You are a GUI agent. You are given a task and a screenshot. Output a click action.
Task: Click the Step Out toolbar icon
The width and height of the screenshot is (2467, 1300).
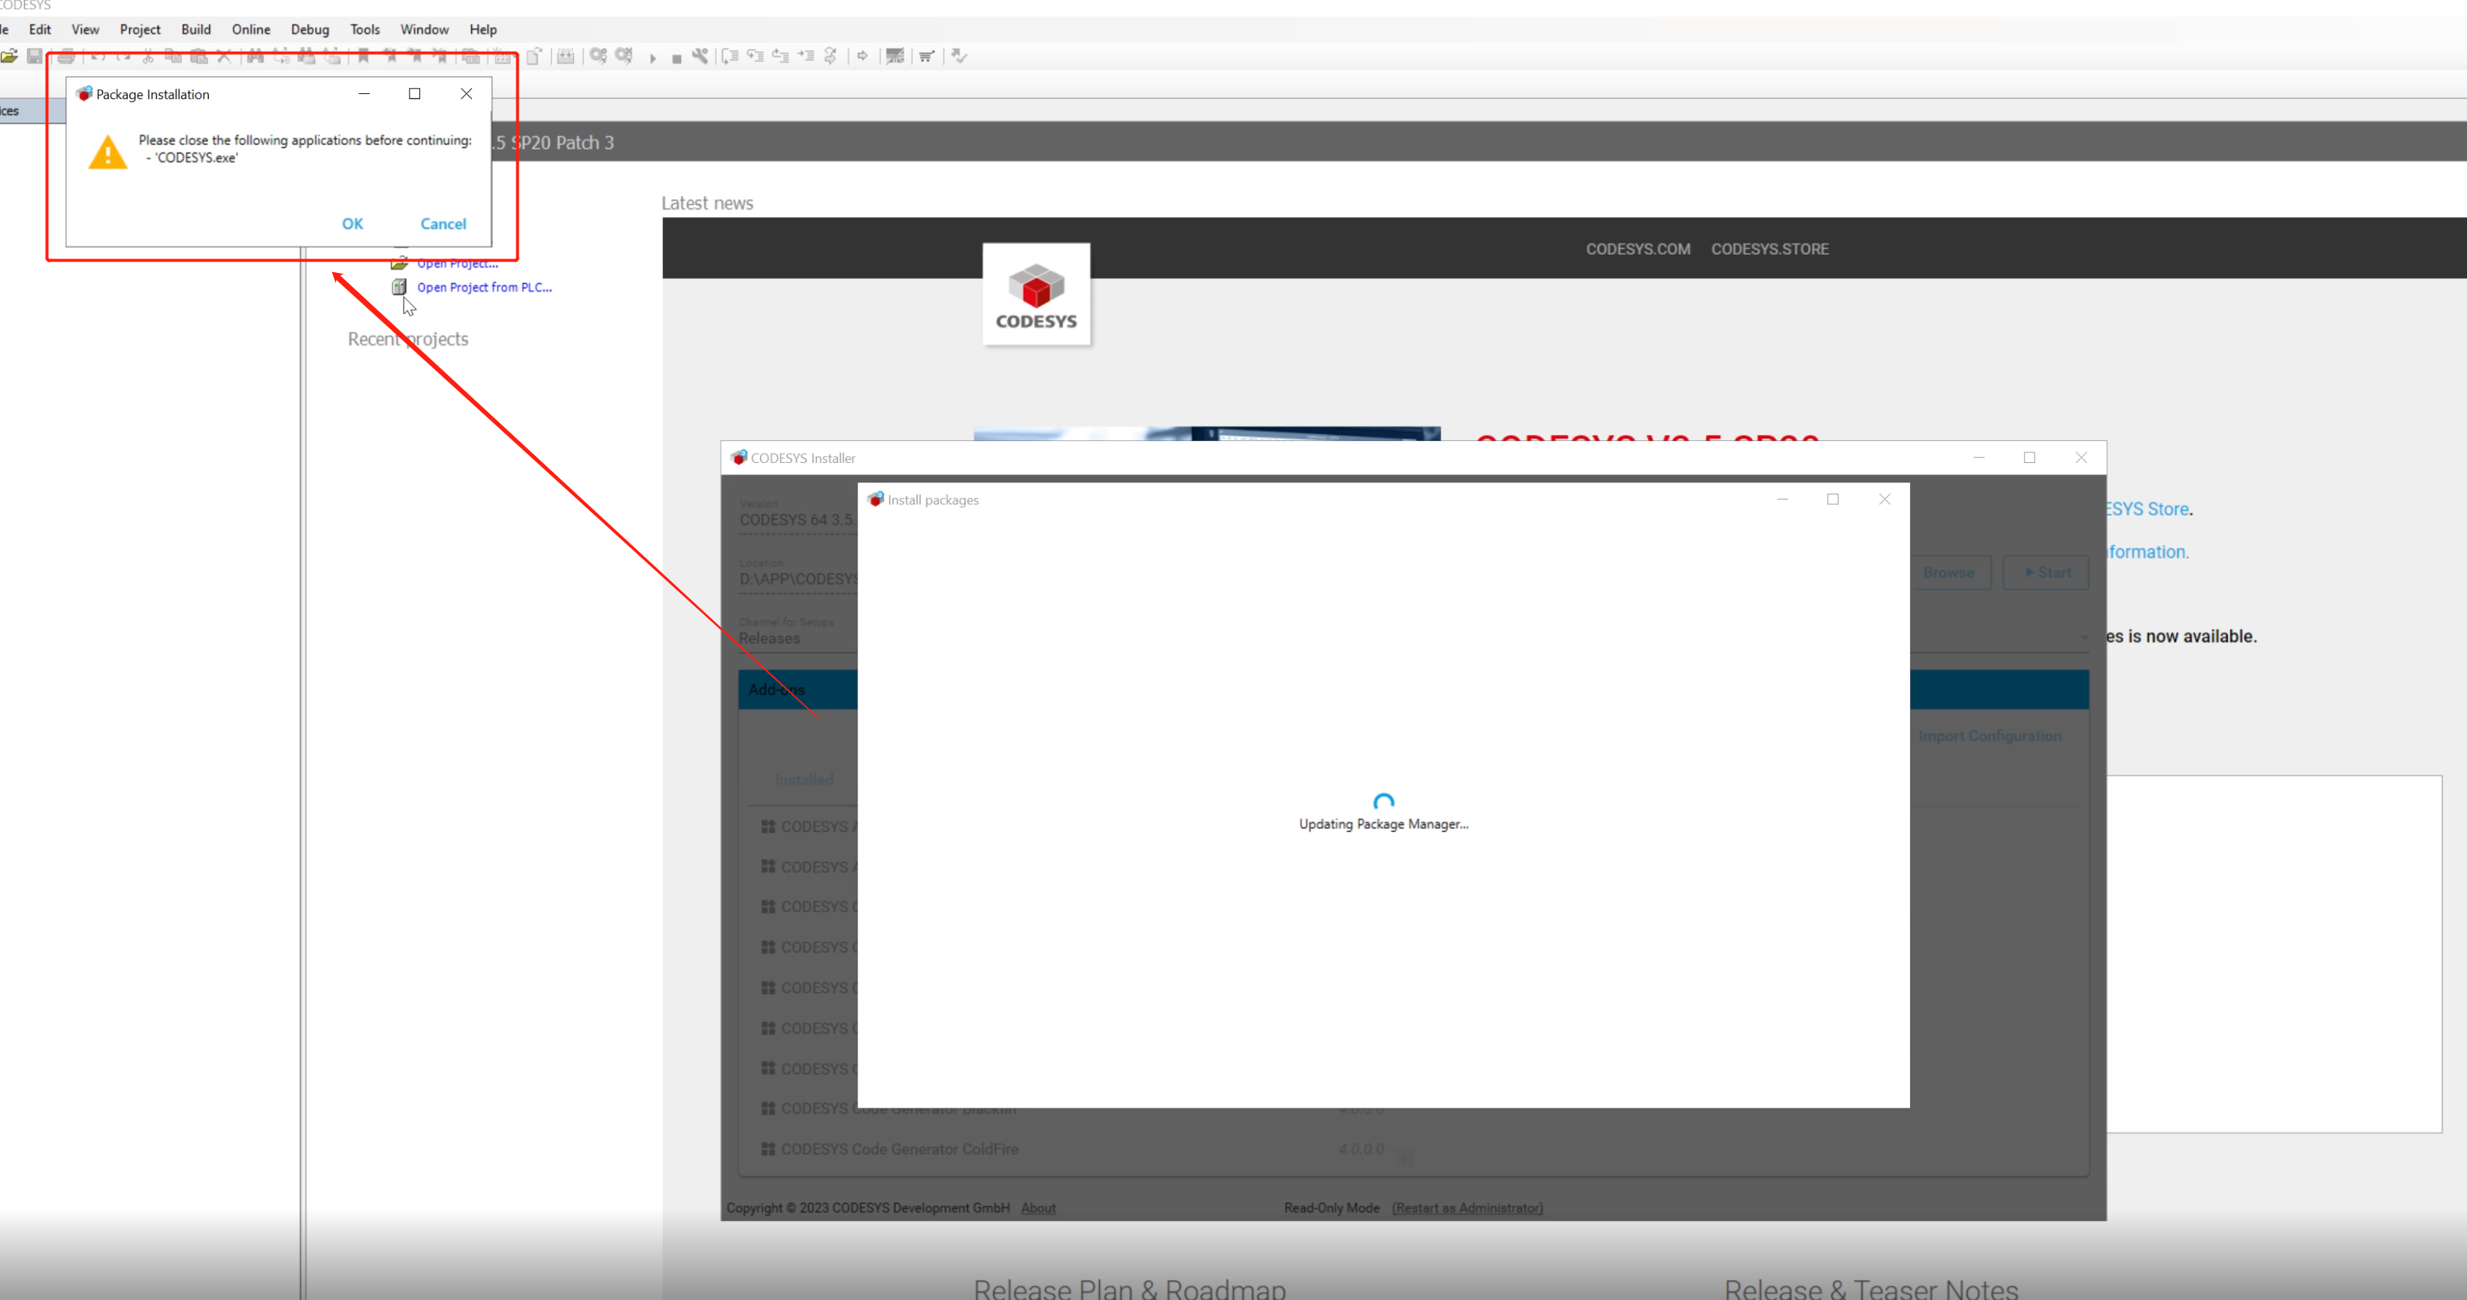[782, 56]
